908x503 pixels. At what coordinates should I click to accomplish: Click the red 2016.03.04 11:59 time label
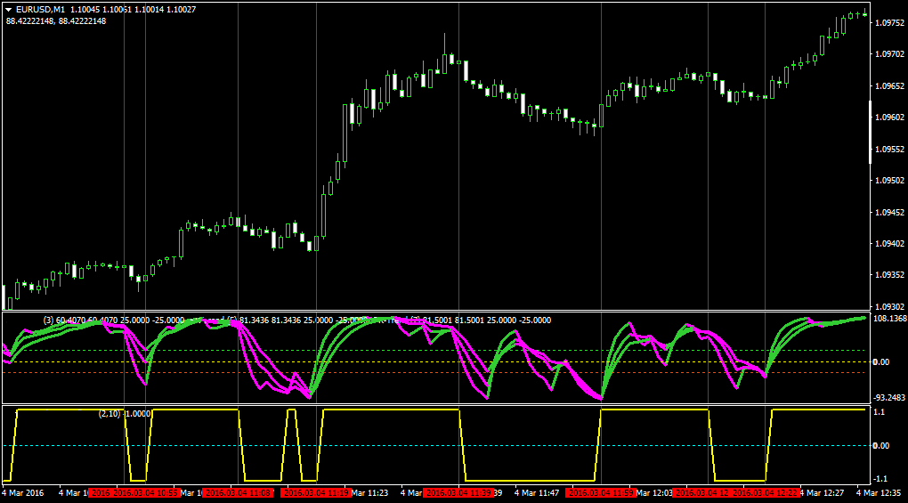click(601, 493)
